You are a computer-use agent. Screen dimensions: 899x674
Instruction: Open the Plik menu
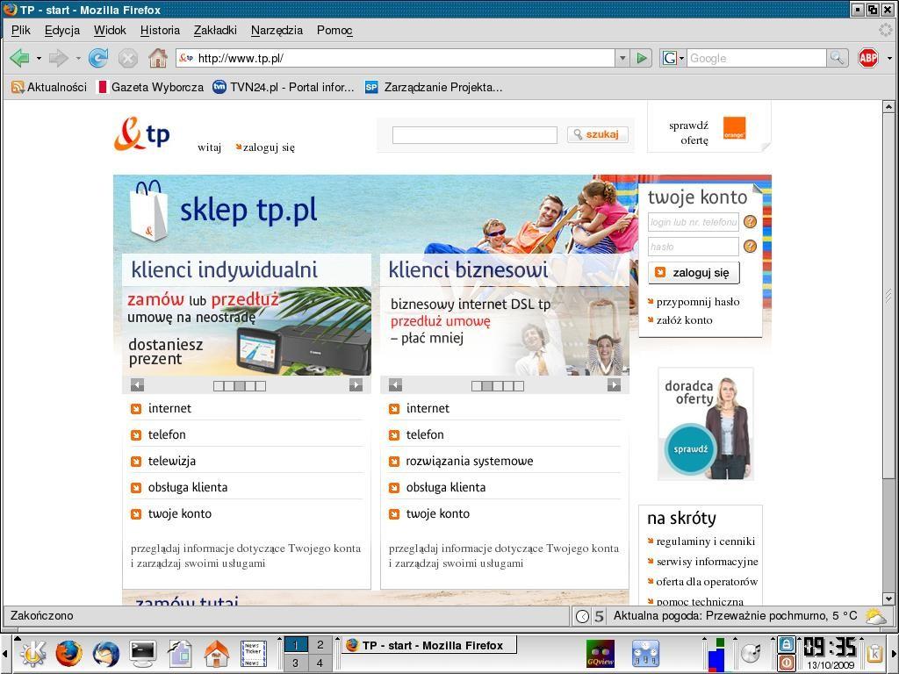point(21,31)
